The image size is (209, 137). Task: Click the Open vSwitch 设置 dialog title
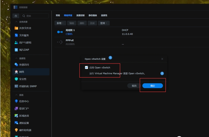coord(95,59)
